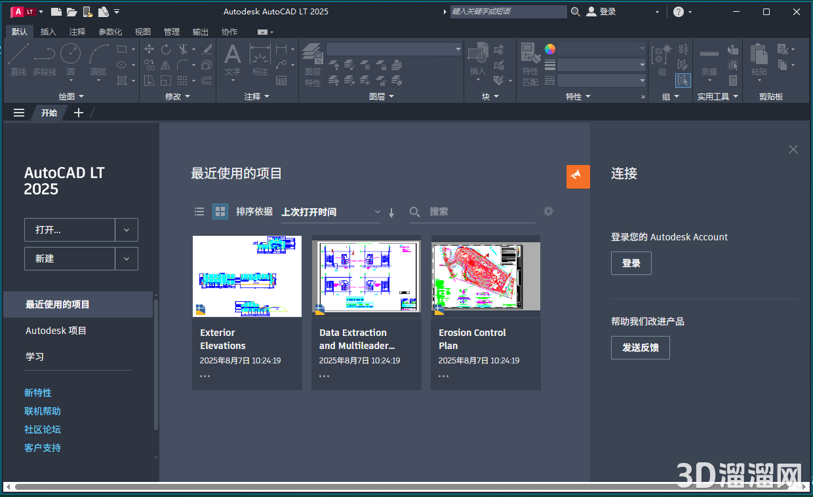Open the 排序依据 上次打开时间 dropdown

[x=331, y=212]
